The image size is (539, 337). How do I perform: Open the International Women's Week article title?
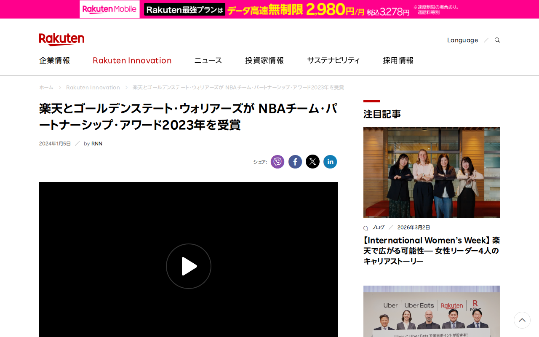click(432, 251)
